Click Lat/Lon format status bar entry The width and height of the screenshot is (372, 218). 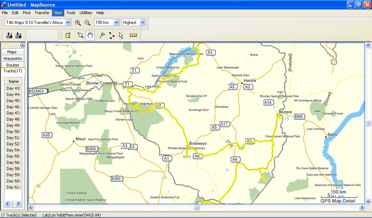(72, 215)
